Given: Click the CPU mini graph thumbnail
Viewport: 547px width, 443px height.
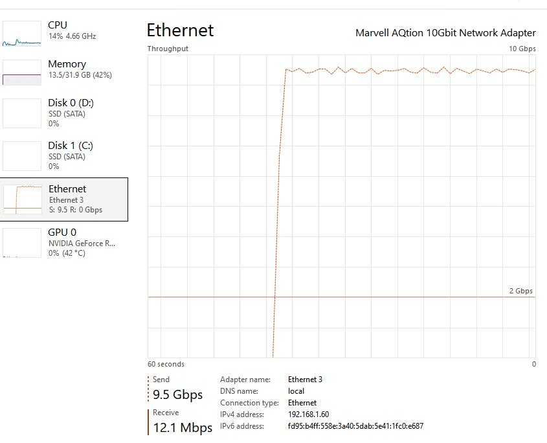Looking at the screenshot, I should (22, 32).
